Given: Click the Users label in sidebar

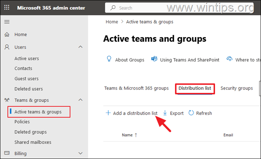Looking at the screenshot, I should click(x=20, y=47).
